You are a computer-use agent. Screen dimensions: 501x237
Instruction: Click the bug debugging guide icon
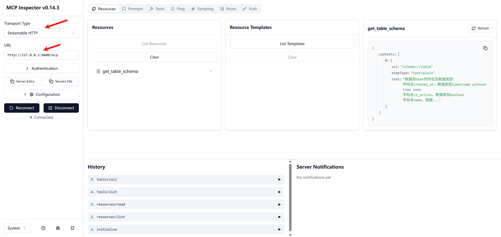[58, 228]
